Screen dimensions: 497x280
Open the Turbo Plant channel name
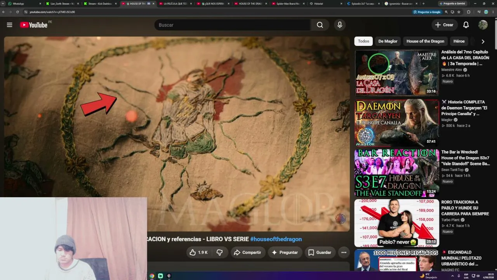(x=450, y=220)
